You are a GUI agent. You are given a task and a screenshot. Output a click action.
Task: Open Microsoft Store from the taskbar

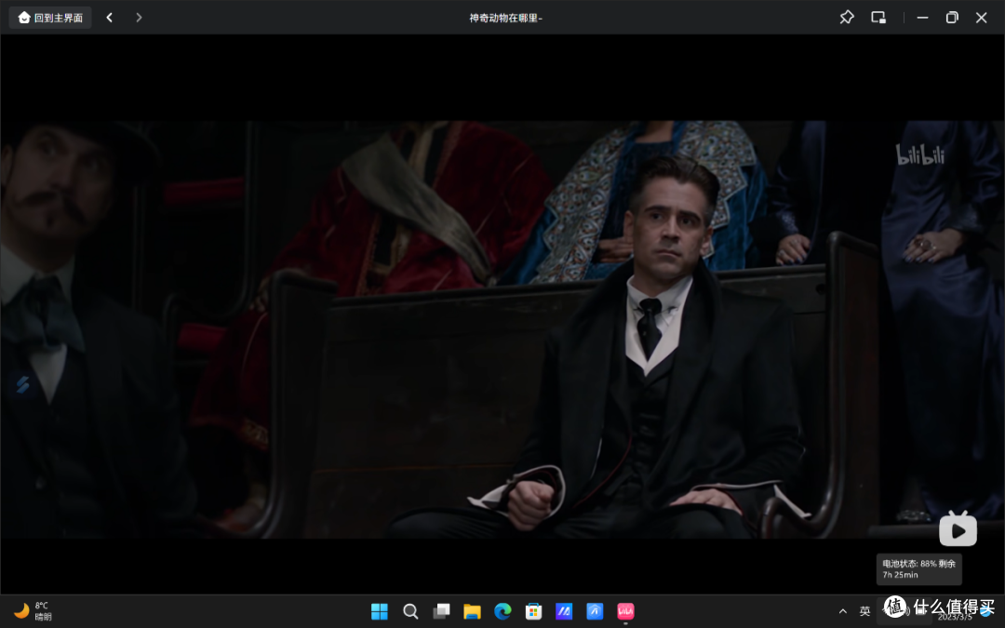pos(533,611)
